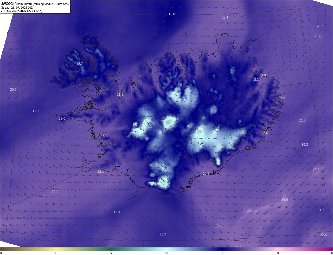Click the map value 15.0
Screen dimensions: 333x255
(x=172, y=14)
